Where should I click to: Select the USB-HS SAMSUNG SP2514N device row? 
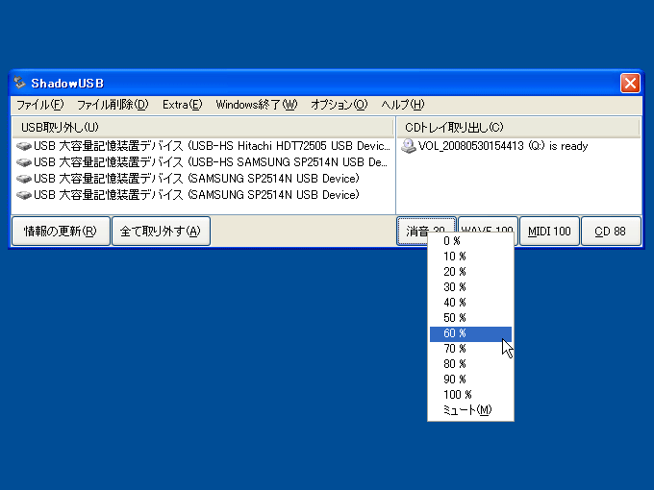pyautogui.click(x=202, y=162)
